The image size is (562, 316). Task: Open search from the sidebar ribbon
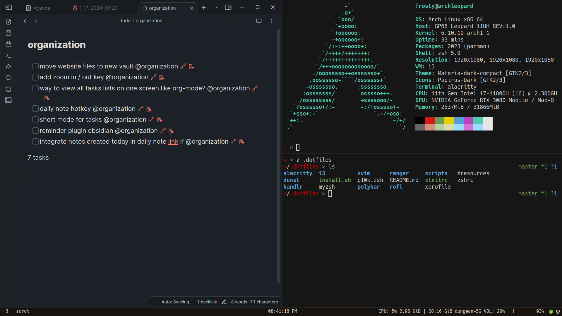8,78
